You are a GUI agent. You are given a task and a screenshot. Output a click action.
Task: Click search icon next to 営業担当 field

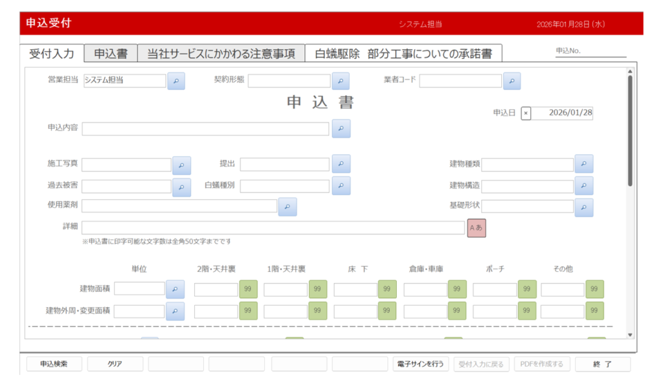point(176,81)
